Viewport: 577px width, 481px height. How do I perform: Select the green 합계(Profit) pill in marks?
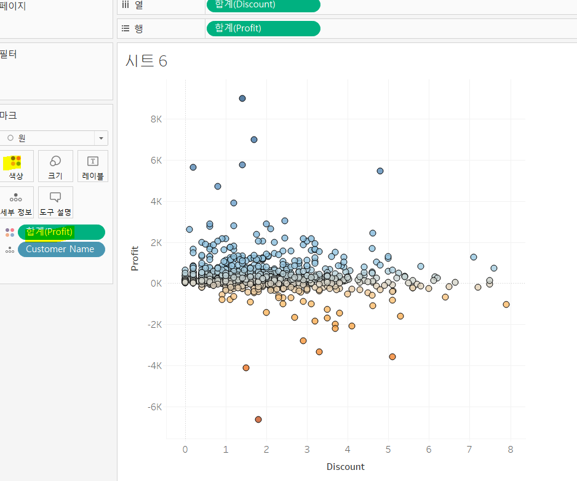tap(62, 232)
